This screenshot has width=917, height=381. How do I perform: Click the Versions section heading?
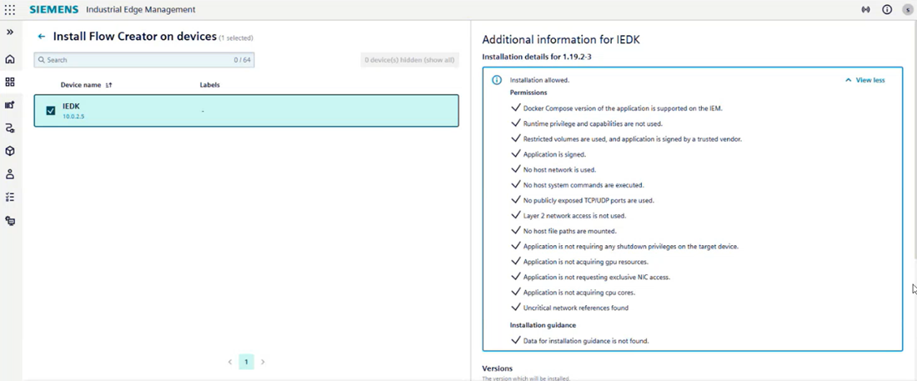pos(497,368)
